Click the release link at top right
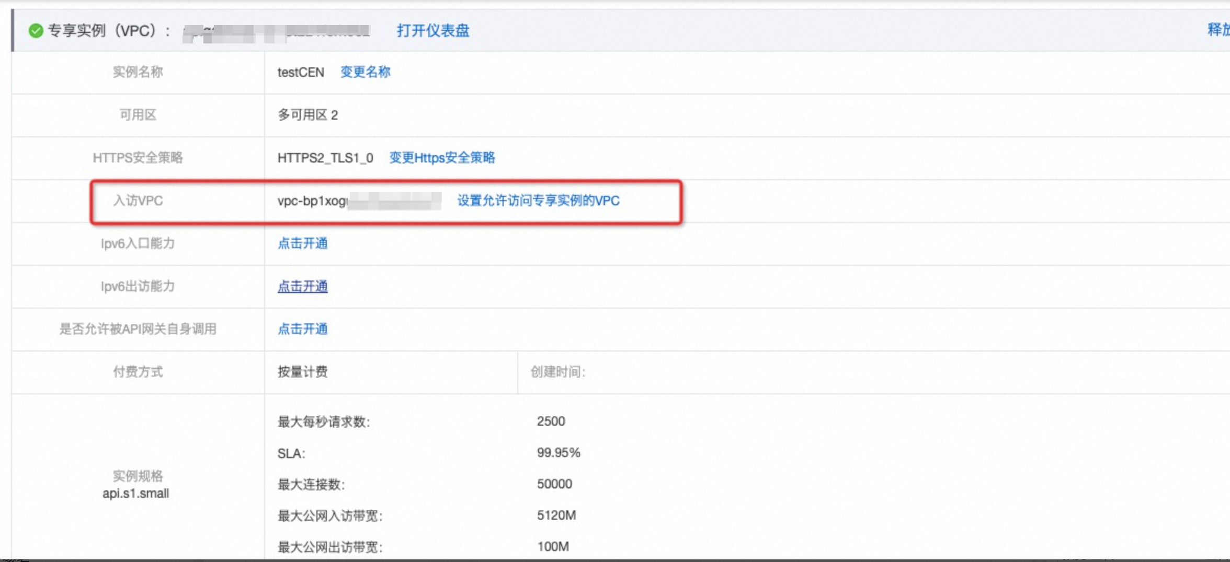This screenshot has height=562, width=1230. 1218,30
